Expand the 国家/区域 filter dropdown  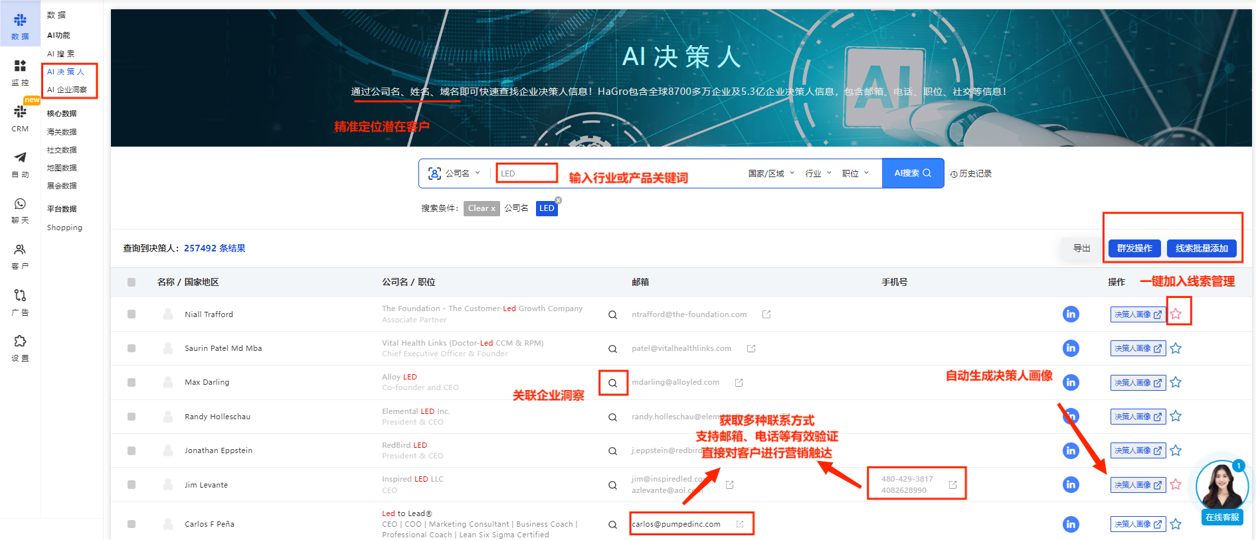pos(771,173)
